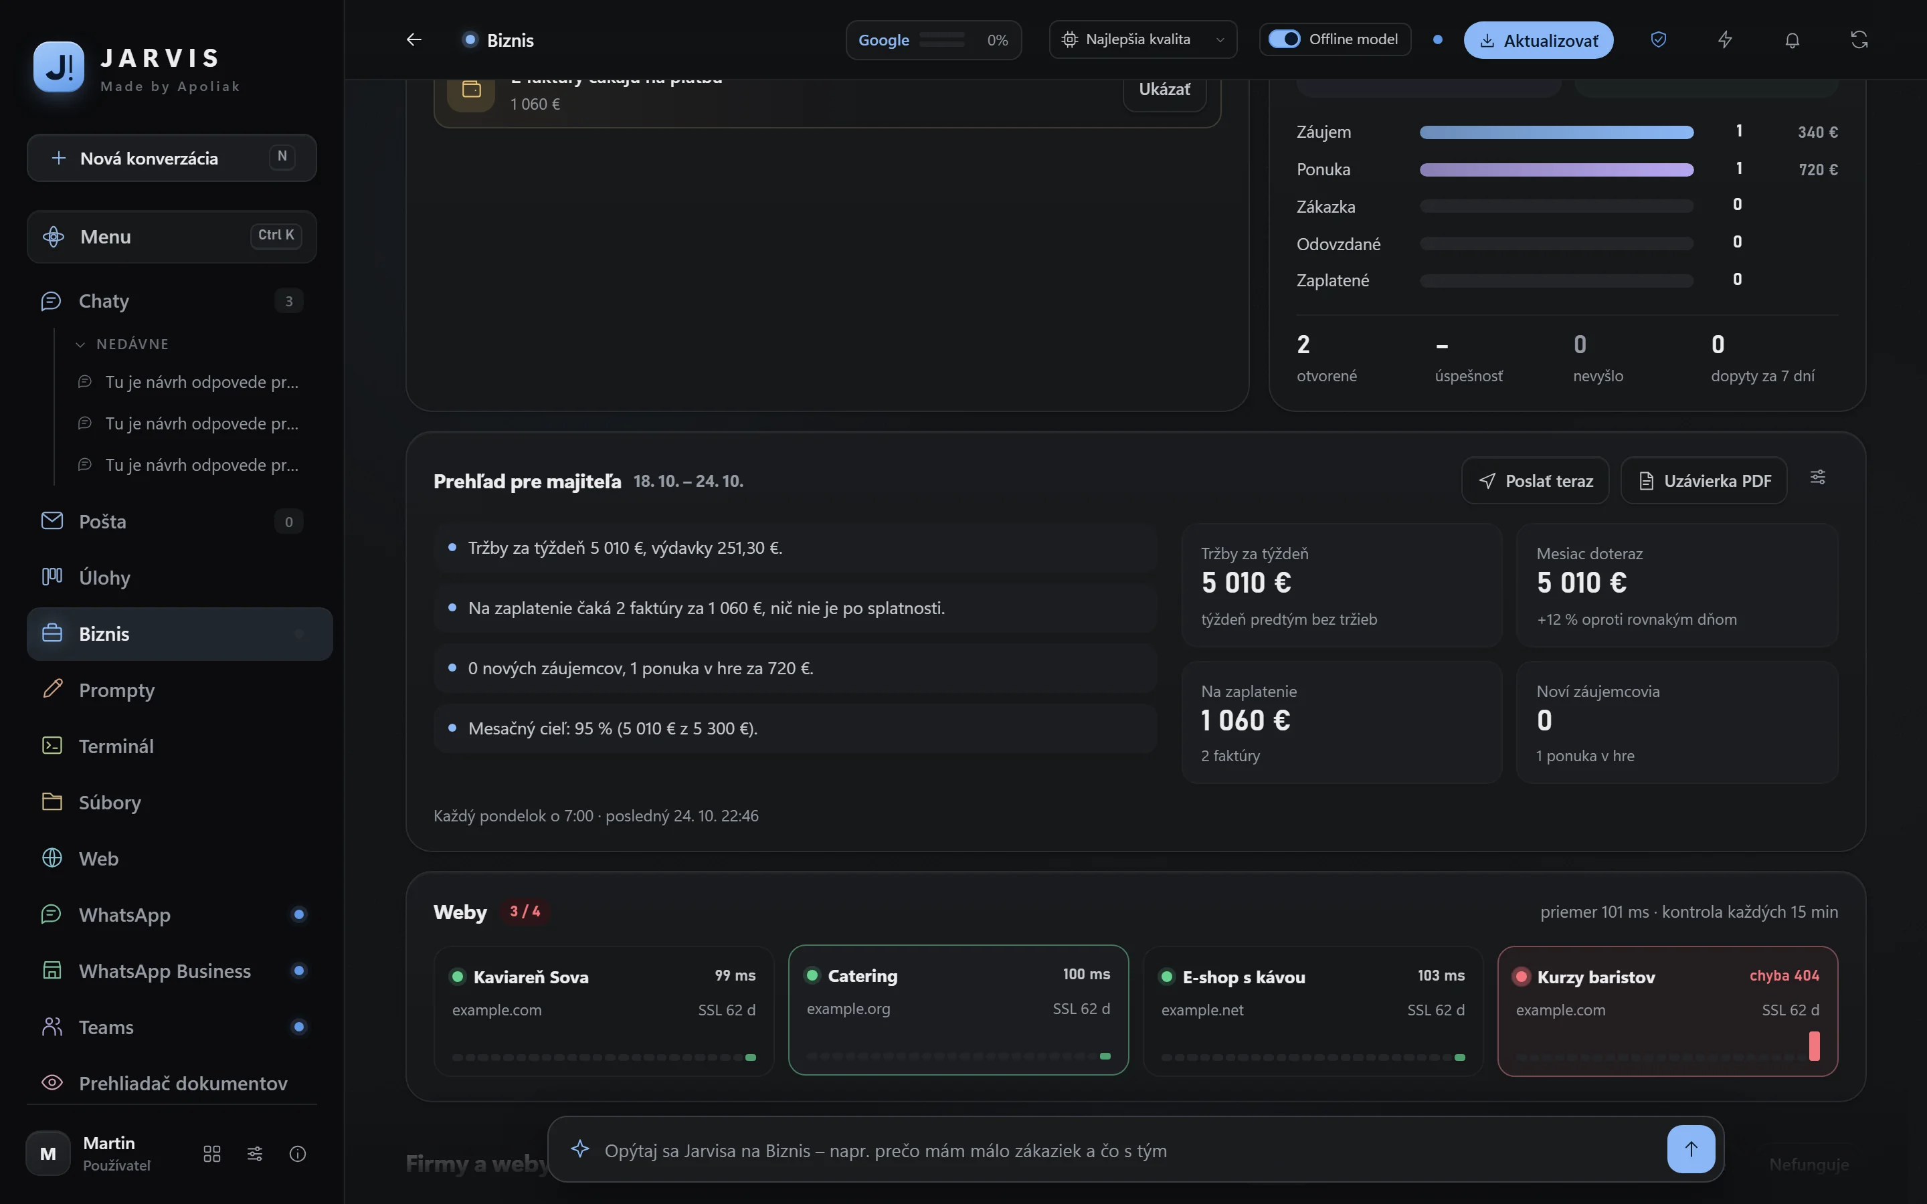Open Najlepšia kvalita dropdown
The width and height of the screenshot is (1927, 1204).
point(1143,40)
